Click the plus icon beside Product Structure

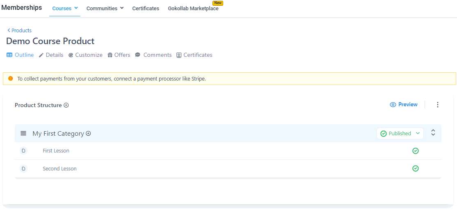click(x=66, y=105)
